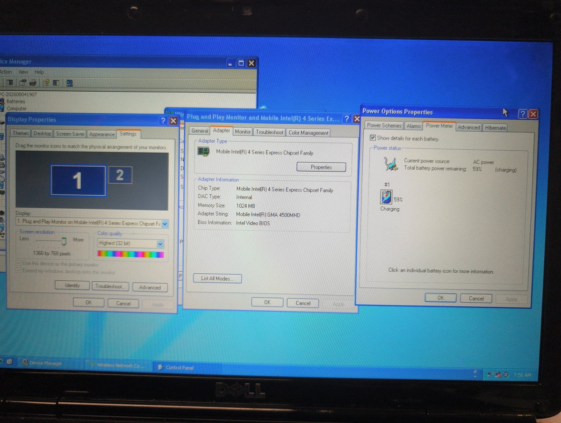The image size is (561, 423).
Task: Open the Troubleshoot tab in adapter dialog
Action: point(270,132)
